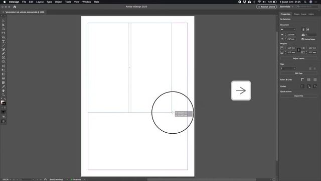Select the Gradient Feather tool
This screenshot has width=321, height=181.
tap(4, 78)
